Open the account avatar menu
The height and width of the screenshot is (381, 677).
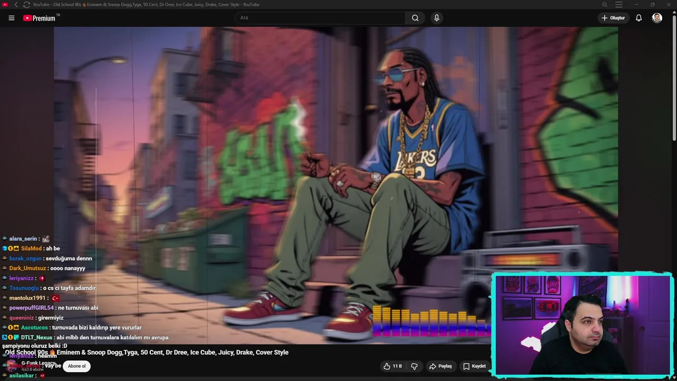click(x=657, y=18)
